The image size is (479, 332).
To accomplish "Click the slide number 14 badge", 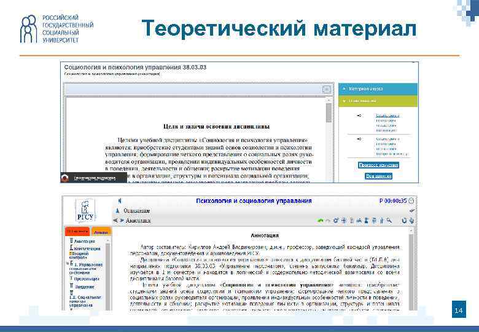I will (x=459, y=309).
